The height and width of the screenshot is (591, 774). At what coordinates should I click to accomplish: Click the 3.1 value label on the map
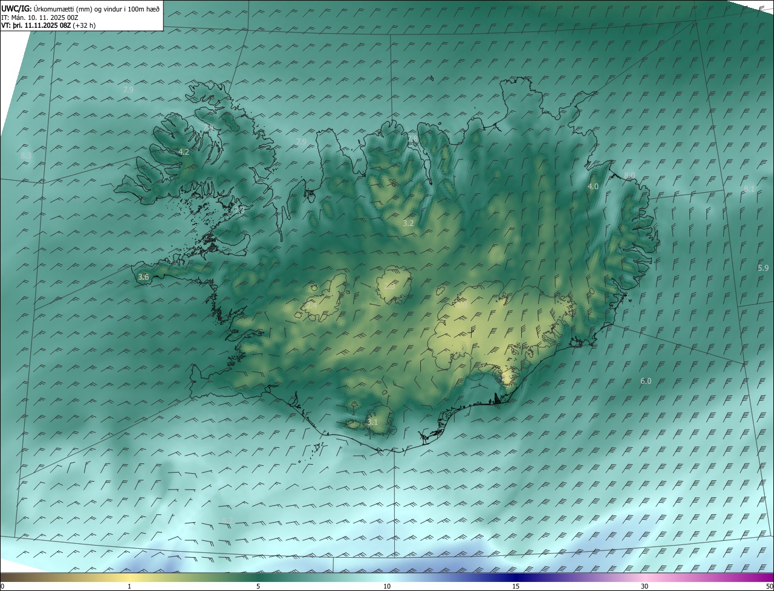pos(372,422)
